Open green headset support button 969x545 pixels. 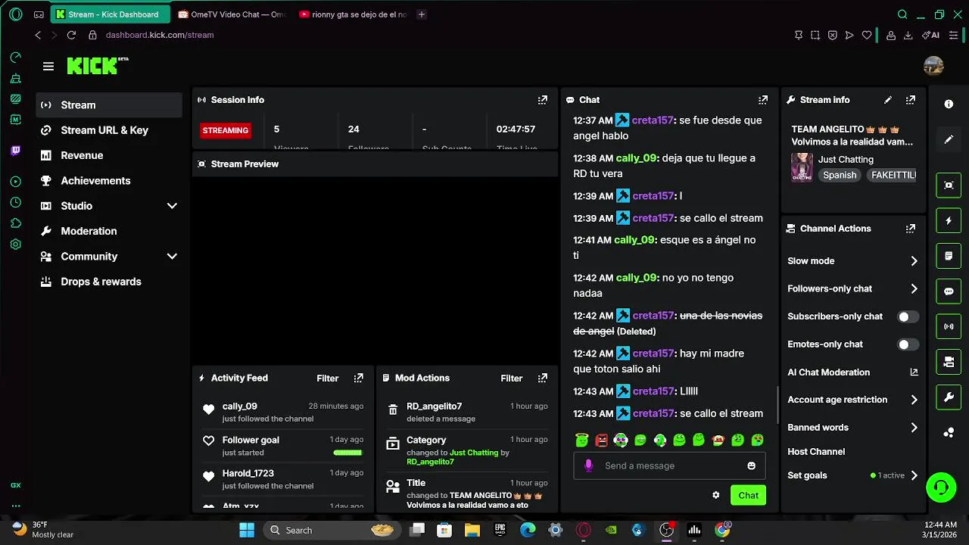941,487
